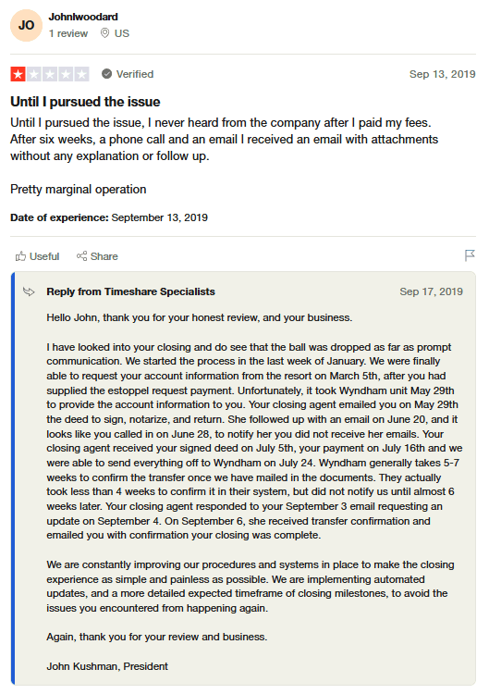Click the 'Date of experience' line

(109, 217)
